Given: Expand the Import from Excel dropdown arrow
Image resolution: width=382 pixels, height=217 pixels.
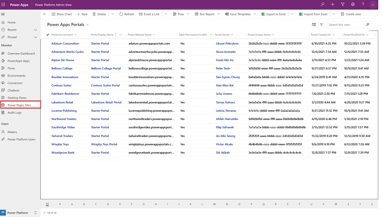Looking at the screenshot, I should point(334,14).
